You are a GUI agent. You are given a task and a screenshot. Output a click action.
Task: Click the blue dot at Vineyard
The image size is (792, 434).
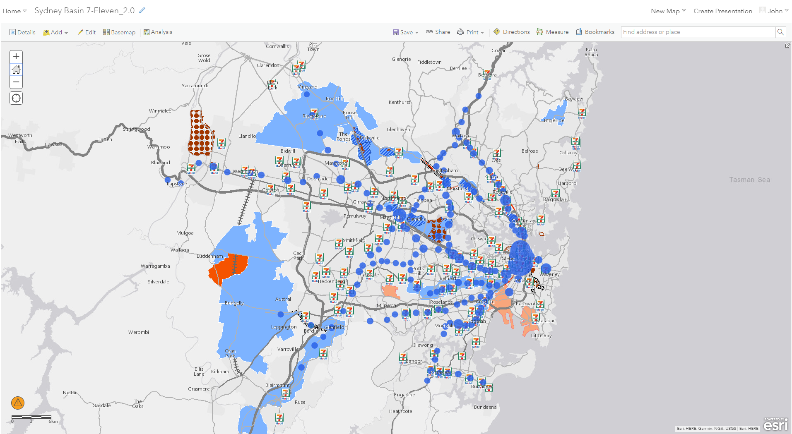tap(307, 94)
